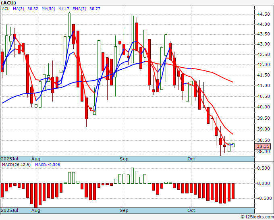Click the 40.50 price axis label
Image resolution: width=274 pixels, height=220 pixels.
pyautogui.click(x=264, y=96)
